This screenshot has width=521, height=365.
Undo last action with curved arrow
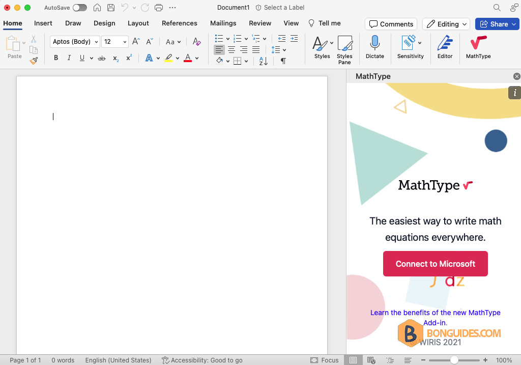coord(125,7)
